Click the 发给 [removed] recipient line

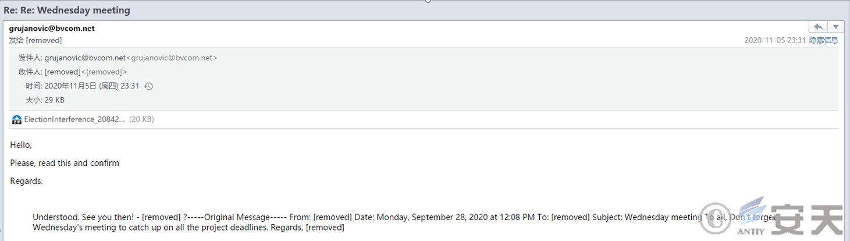coord(35,40)
